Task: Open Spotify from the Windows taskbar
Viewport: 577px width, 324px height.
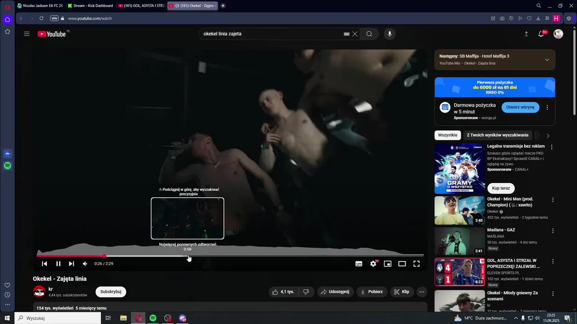Action: (153, 318)
